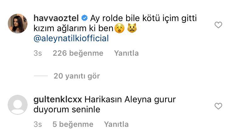Image resolution: width=236 pixels, height=135 pixels.
Task: Open the havvaoztel username link
Action: [x=56, y=18]
